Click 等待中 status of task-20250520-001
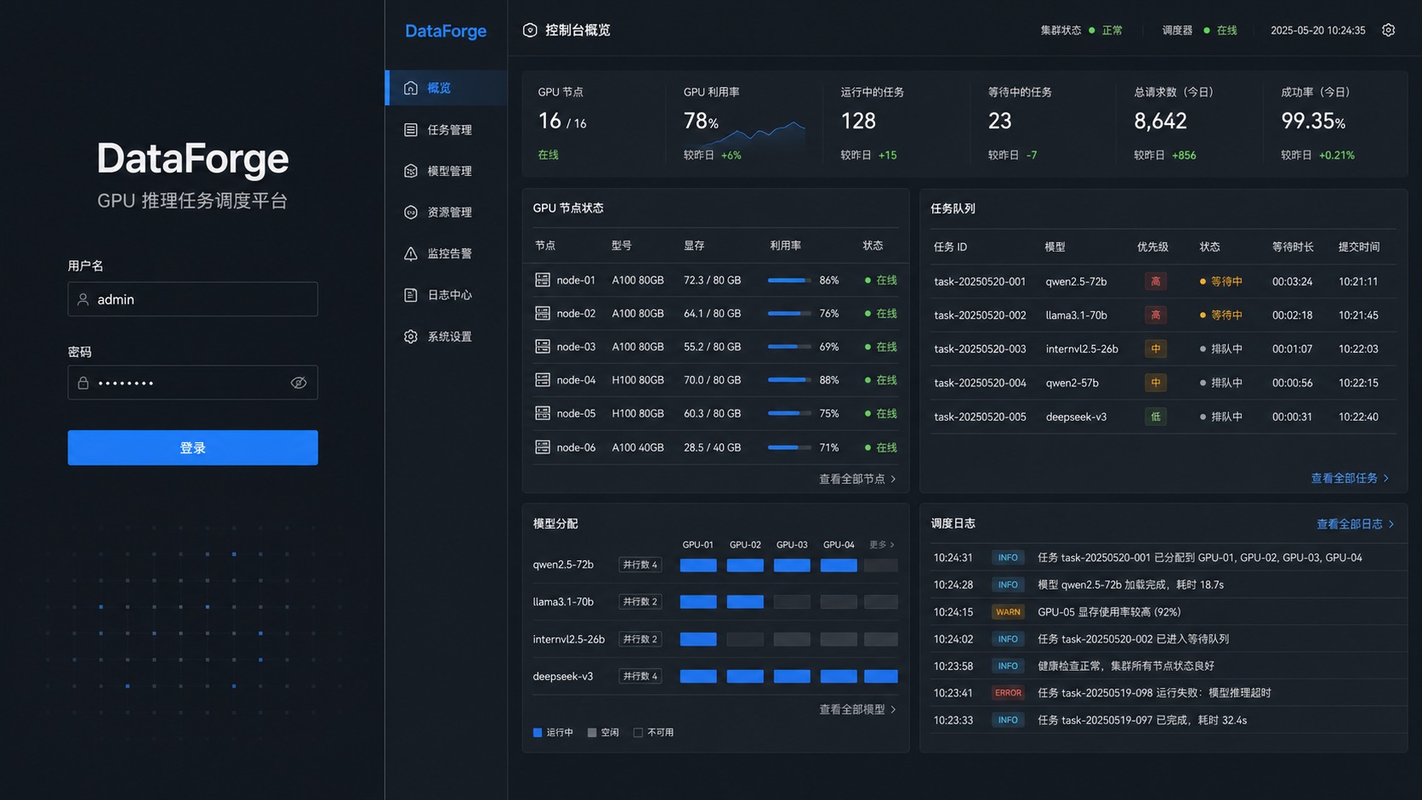Viewport: 1422px width, 800px height. [x=1220, y=281]
